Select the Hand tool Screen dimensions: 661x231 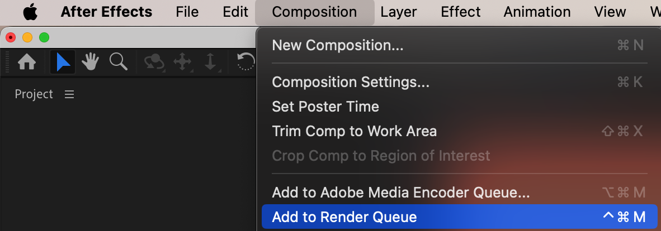tap(91, 62)
